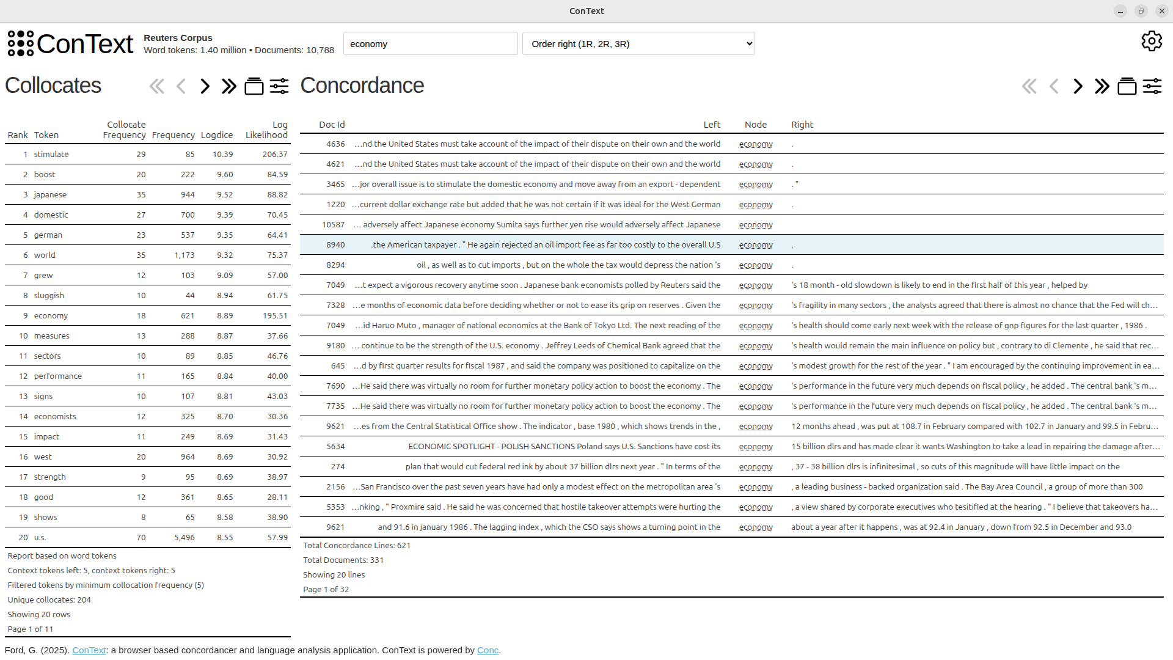The image size is (1173, 660).
Task: Open the concordance display settings
Action: point(1153,86)
